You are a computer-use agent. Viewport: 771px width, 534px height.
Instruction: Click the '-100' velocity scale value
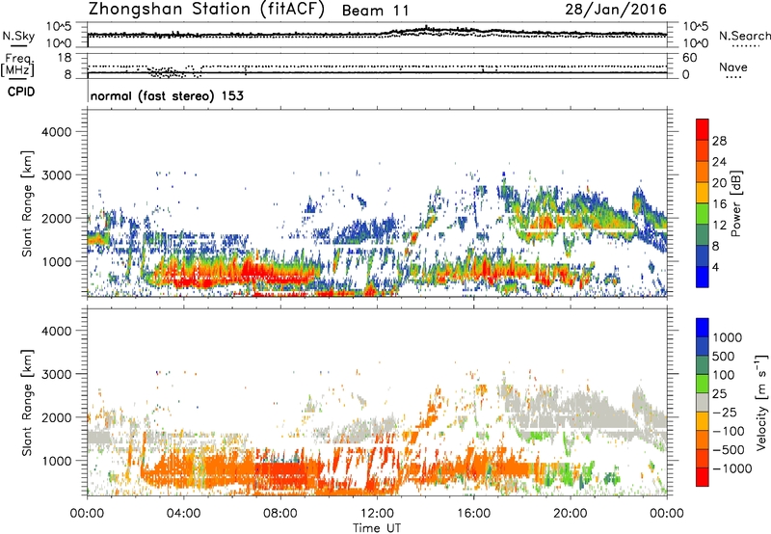click(729, 431)
